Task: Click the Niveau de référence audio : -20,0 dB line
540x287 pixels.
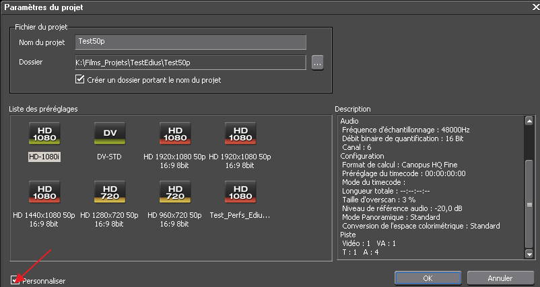Action: click(x=402, y=208)
